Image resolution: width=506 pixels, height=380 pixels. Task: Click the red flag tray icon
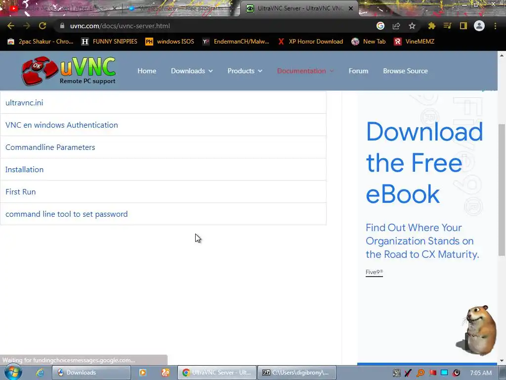[433, 373]
